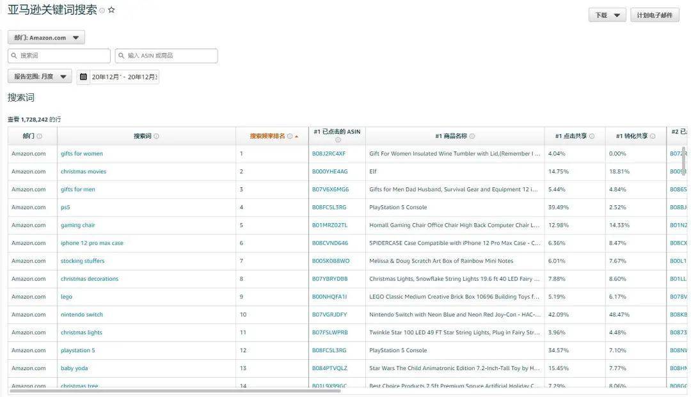Open the 'christmas movies' search term
The width and height of the screenshot is (691, 397).
pos(83,172)
